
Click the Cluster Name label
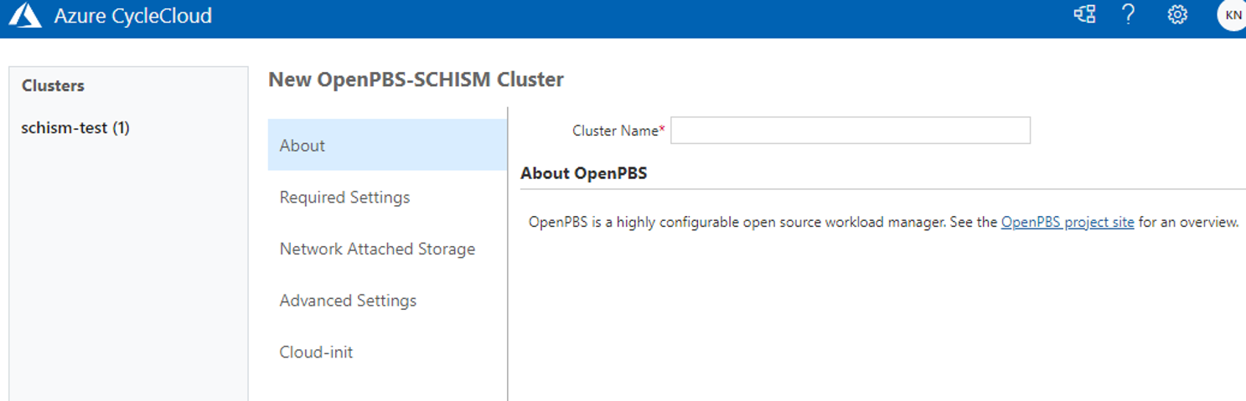click(618, 131)
